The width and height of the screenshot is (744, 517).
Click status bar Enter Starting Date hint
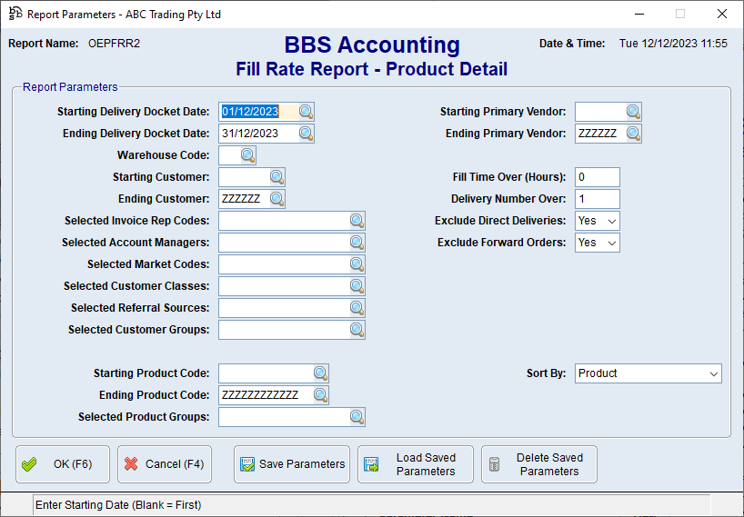tap(118, 505)
